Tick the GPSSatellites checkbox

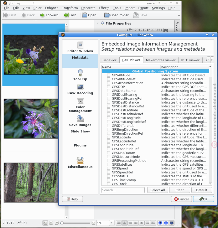click(109, 165)
